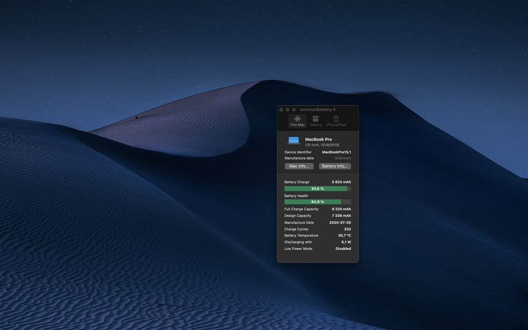This screenshot has height=330, width=528.
Task: Close the coconutBattery window
Action: 282,110
